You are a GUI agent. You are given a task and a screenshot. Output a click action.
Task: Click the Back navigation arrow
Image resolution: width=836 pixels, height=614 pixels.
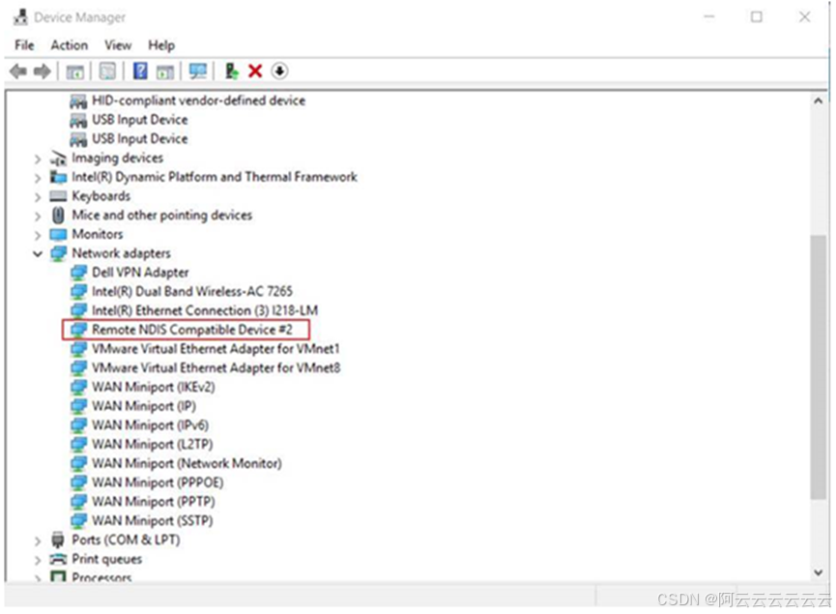[x=16, y=71]
